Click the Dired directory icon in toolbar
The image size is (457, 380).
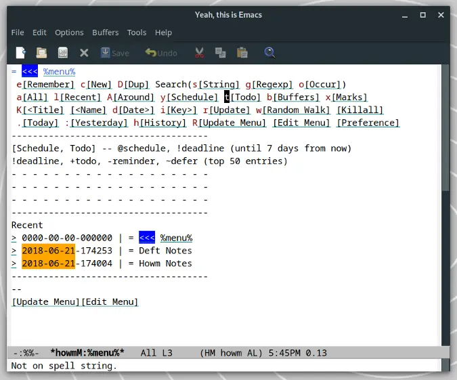[x=63, y=53]
